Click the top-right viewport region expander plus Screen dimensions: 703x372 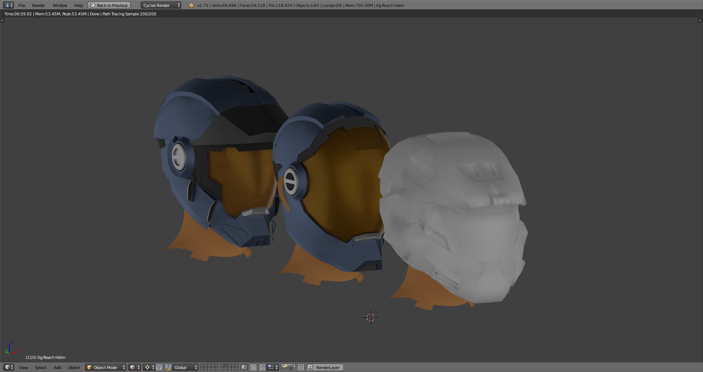click(x=700, y=20)
